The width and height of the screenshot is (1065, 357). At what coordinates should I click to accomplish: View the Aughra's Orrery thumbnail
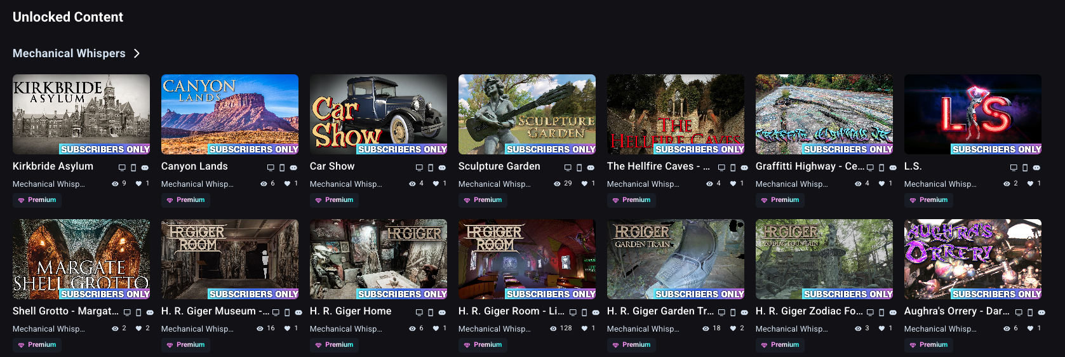(973, 259)
